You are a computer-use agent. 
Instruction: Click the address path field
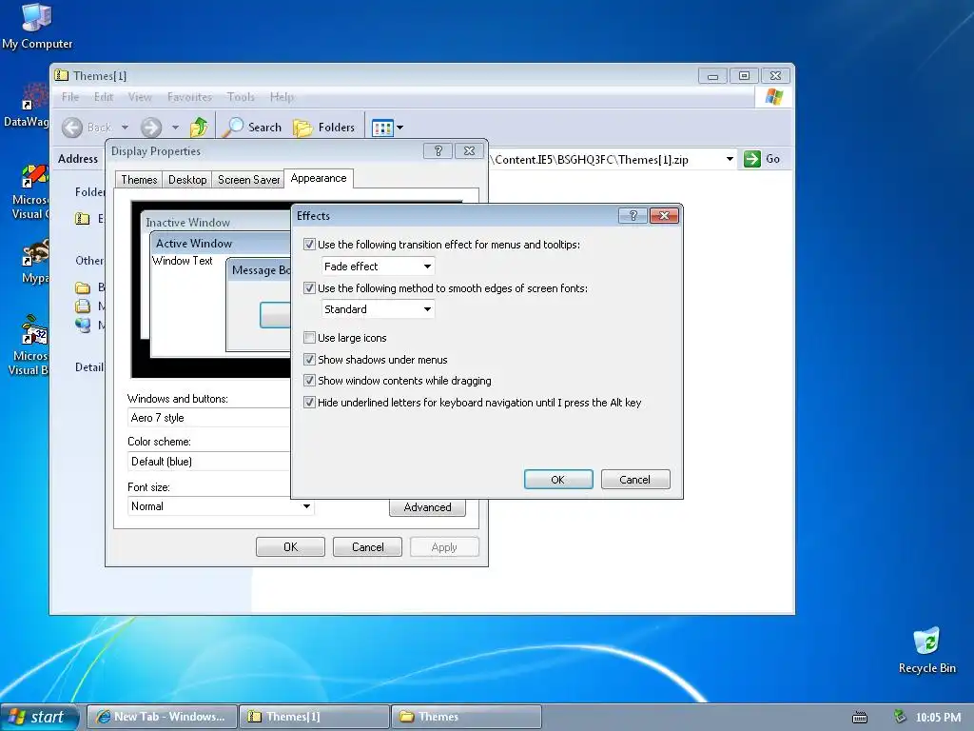click(x=606, y=159)
